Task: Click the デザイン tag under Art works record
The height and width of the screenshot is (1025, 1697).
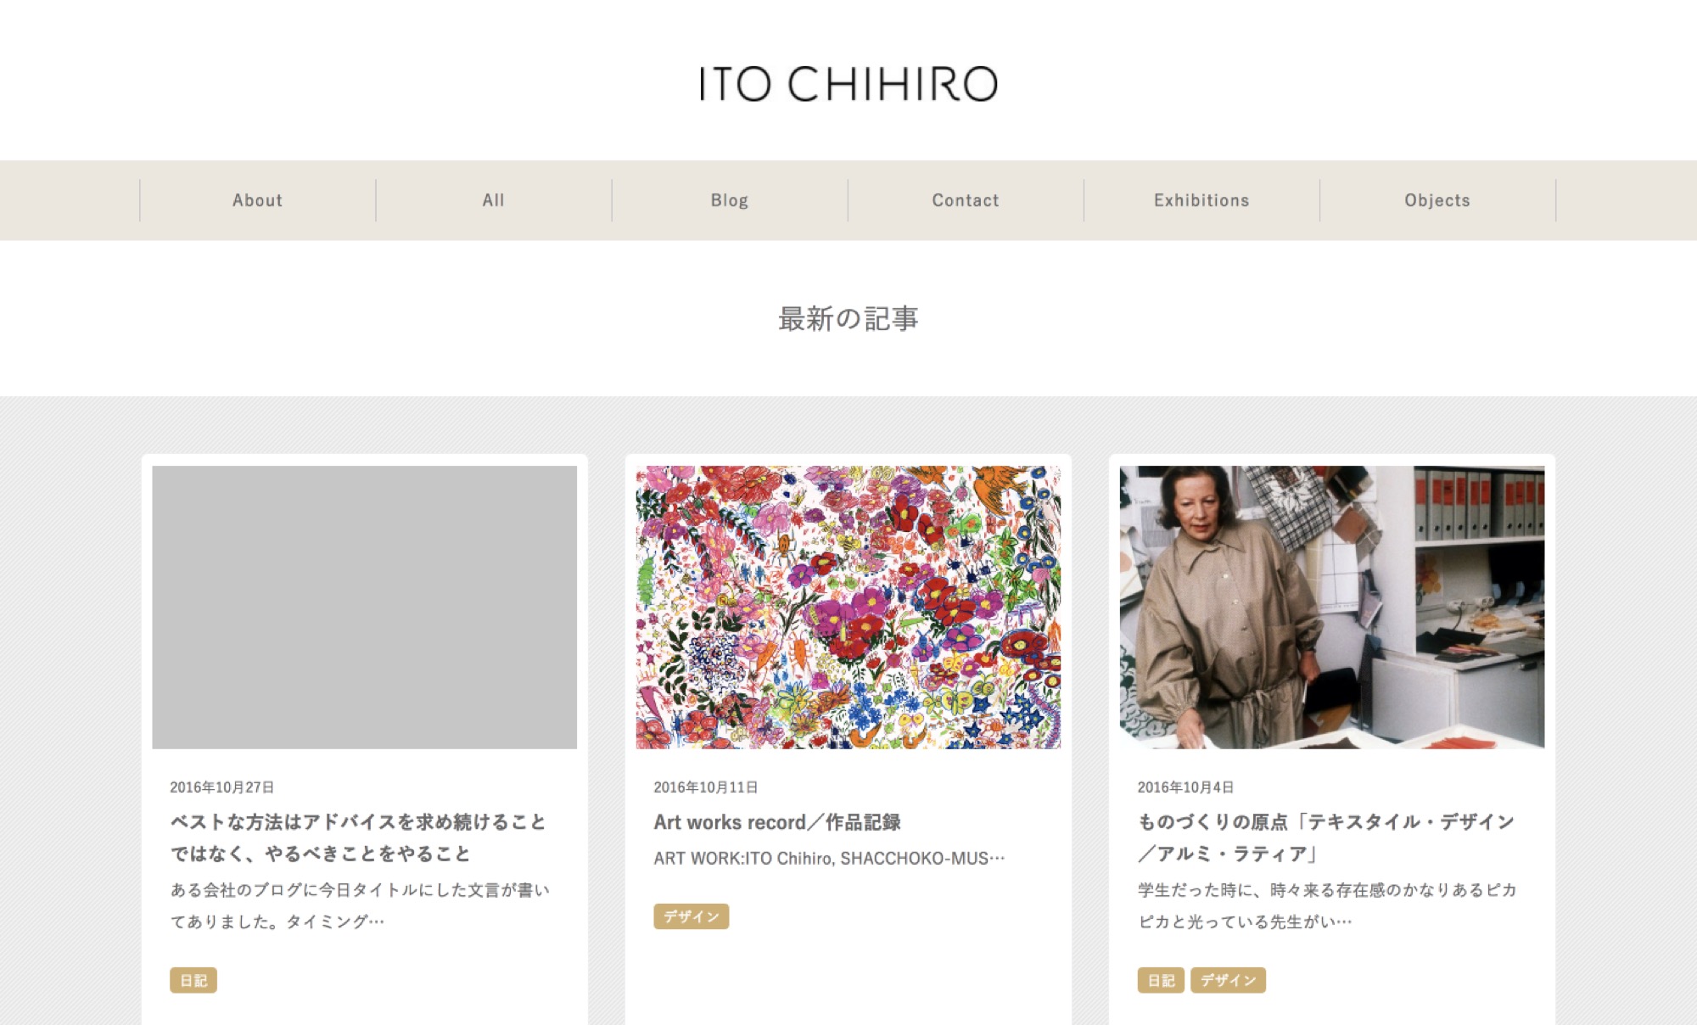Action: (x=692, y=916)
